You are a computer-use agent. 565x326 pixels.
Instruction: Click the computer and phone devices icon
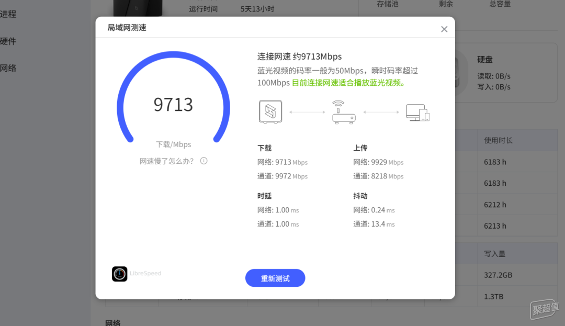tap(417, 113)
